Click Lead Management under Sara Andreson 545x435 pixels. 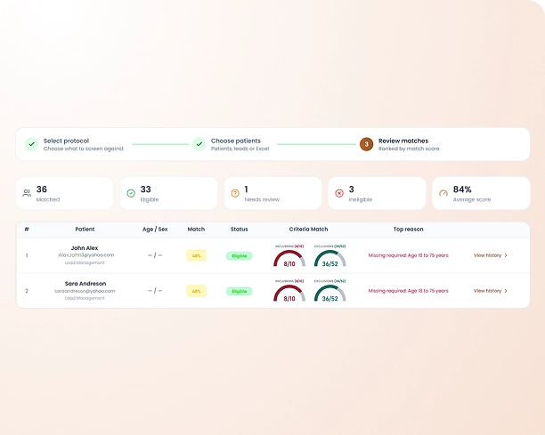[x=85, y=298]
